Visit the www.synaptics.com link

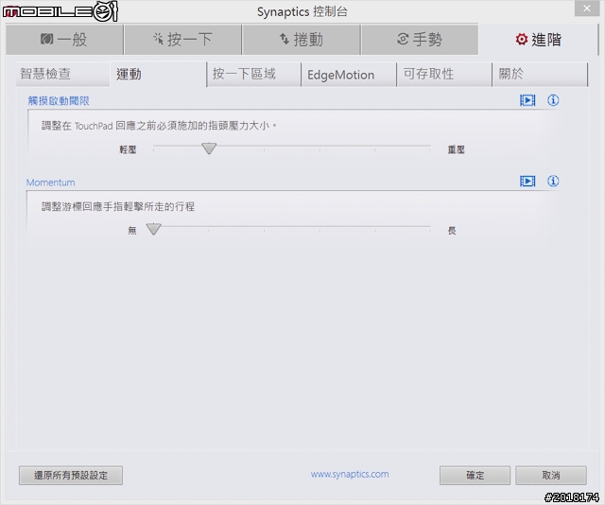coord(350,474)
